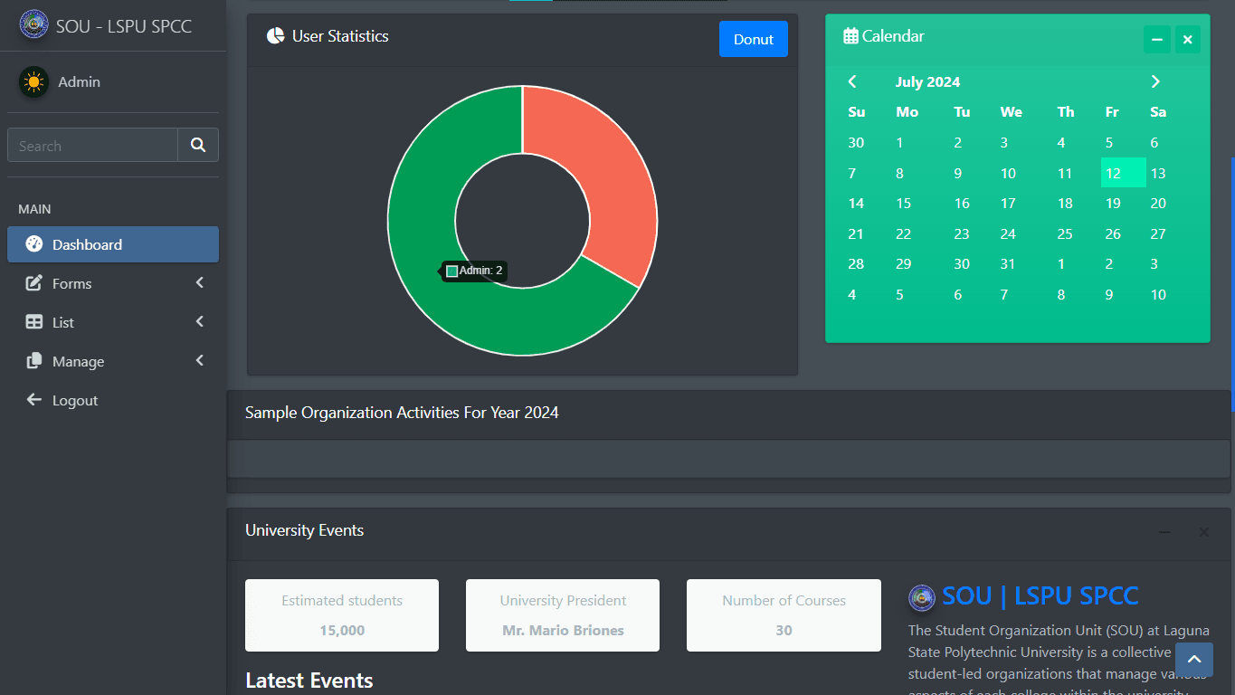The width and height of the screenshot is (1235, 695).
Task: Click the University Events title
Action: (x=304, y=530)
